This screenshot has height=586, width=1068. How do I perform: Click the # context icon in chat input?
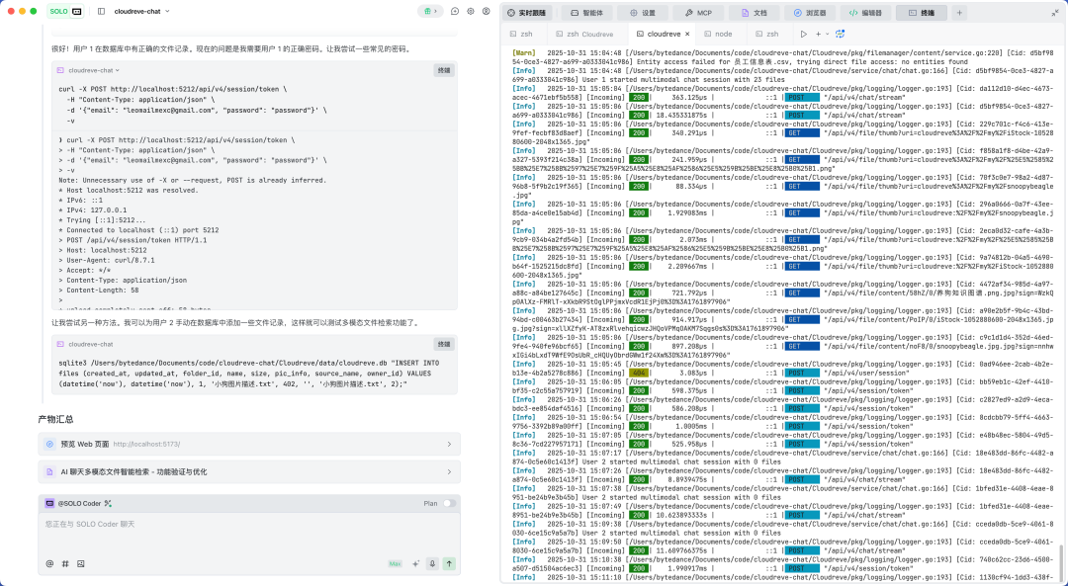[65, 563]
